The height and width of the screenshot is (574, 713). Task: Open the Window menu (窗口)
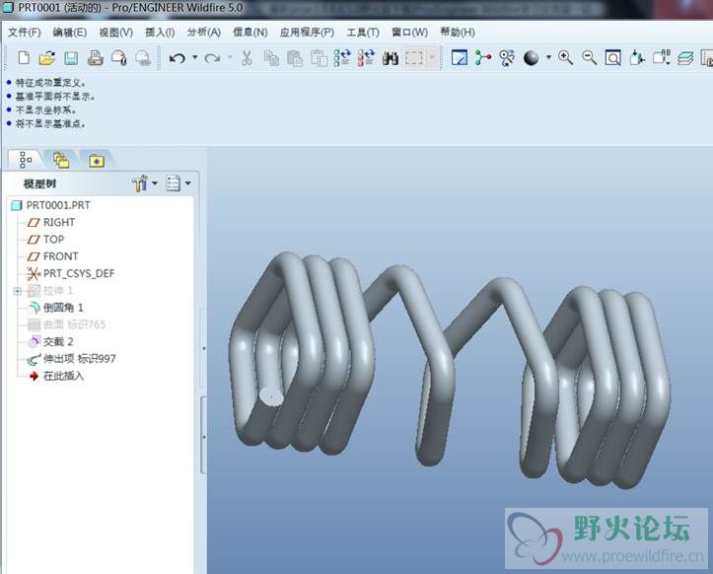[x=409, y=33]
